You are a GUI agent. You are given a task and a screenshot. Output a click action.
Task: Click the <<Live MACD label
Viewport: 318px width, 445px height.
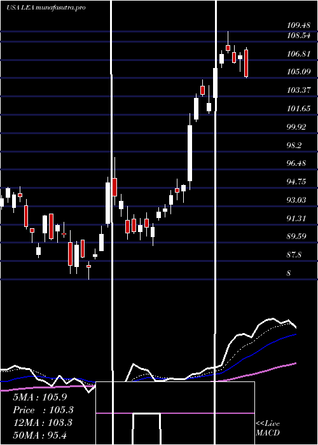pos(268,428)
